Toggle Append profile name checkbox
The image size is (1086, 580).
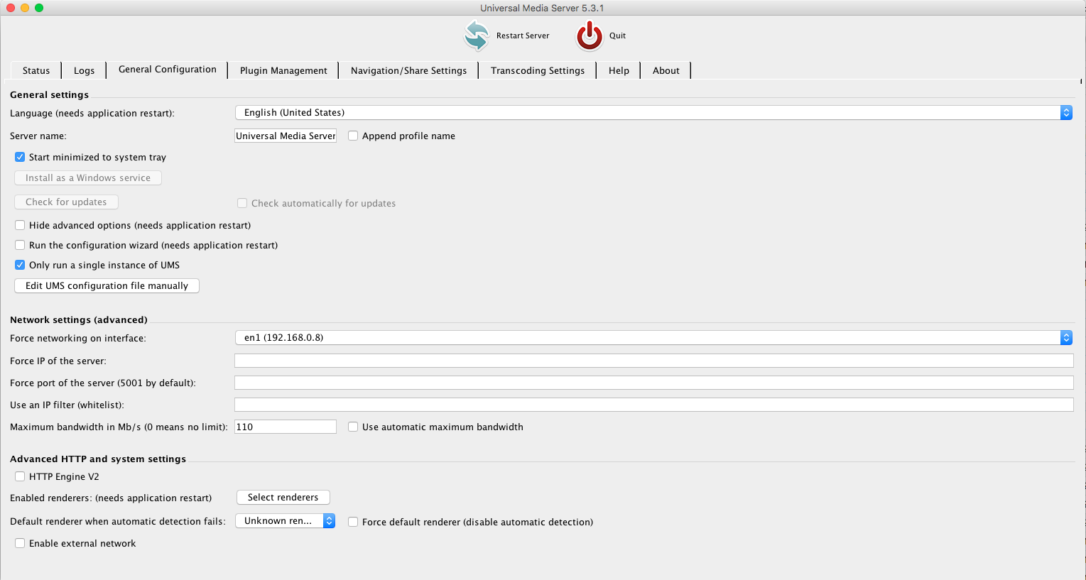[353, 136]
